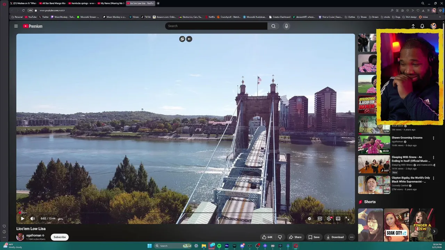Open ogafroman channel name link

tap(34, 235)
